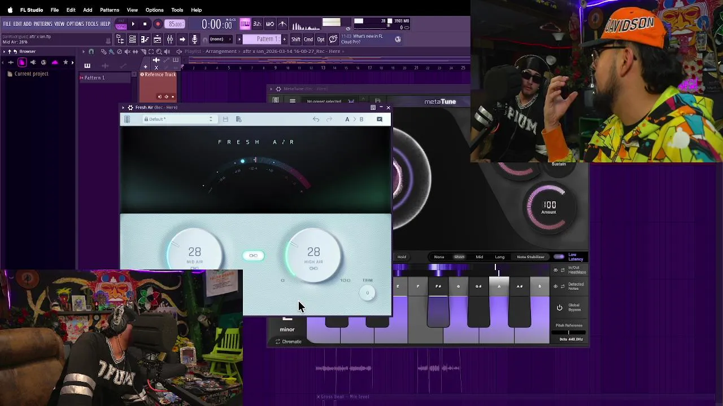Screen dimensions: 723x406
Task: Open Fresh Air preset browser icon
Action: (x=127, y=119)
